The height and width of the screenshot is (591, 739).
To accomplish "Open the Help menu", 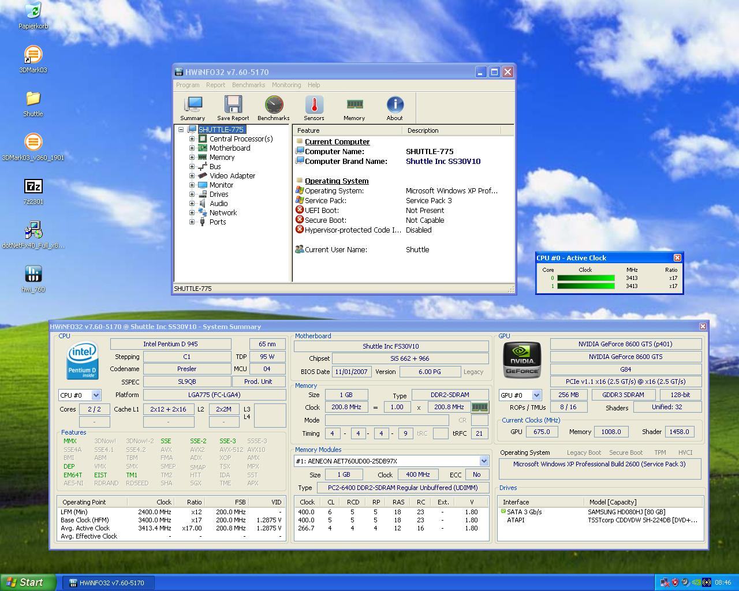I will tap(314, 85).
